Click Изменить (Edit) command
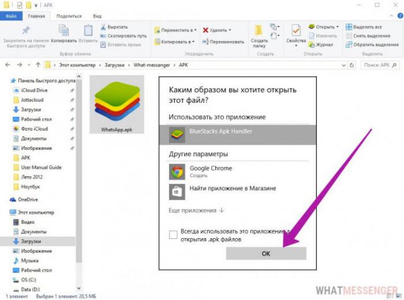Viewport: 404px width, 300px height. (x=323, y=36)
